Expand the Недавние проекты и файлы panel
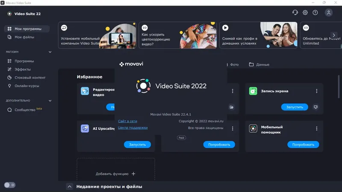342x192 pixels. [70, 186]
